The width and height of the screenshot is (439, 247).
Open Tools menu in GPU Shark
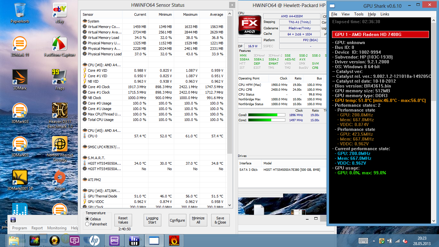pos(359,14)
